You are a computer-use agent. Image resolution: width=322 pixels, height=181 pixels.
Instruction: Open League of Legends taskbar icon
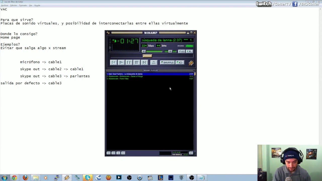(160, 178)
